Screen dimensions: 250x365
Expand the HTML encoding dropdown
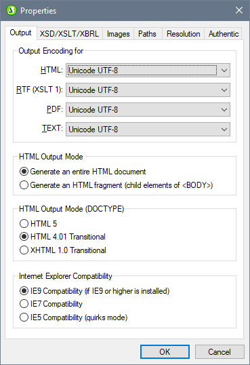coord(148,71)
